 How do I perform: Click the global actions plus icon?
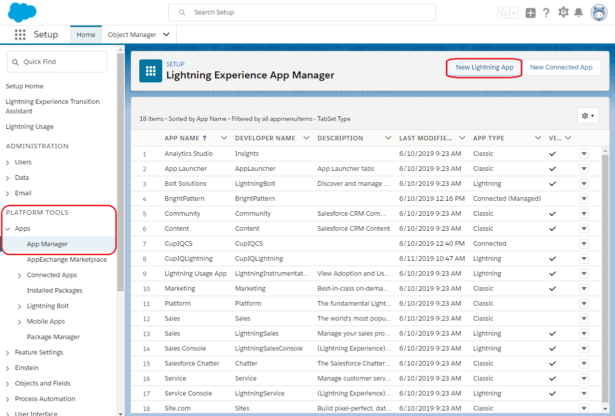tap(531, 13)
